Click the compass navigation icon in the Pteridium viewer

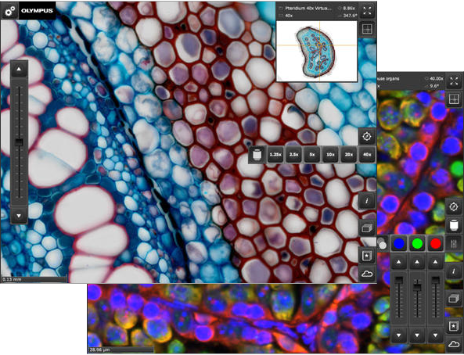pos(367,137)
